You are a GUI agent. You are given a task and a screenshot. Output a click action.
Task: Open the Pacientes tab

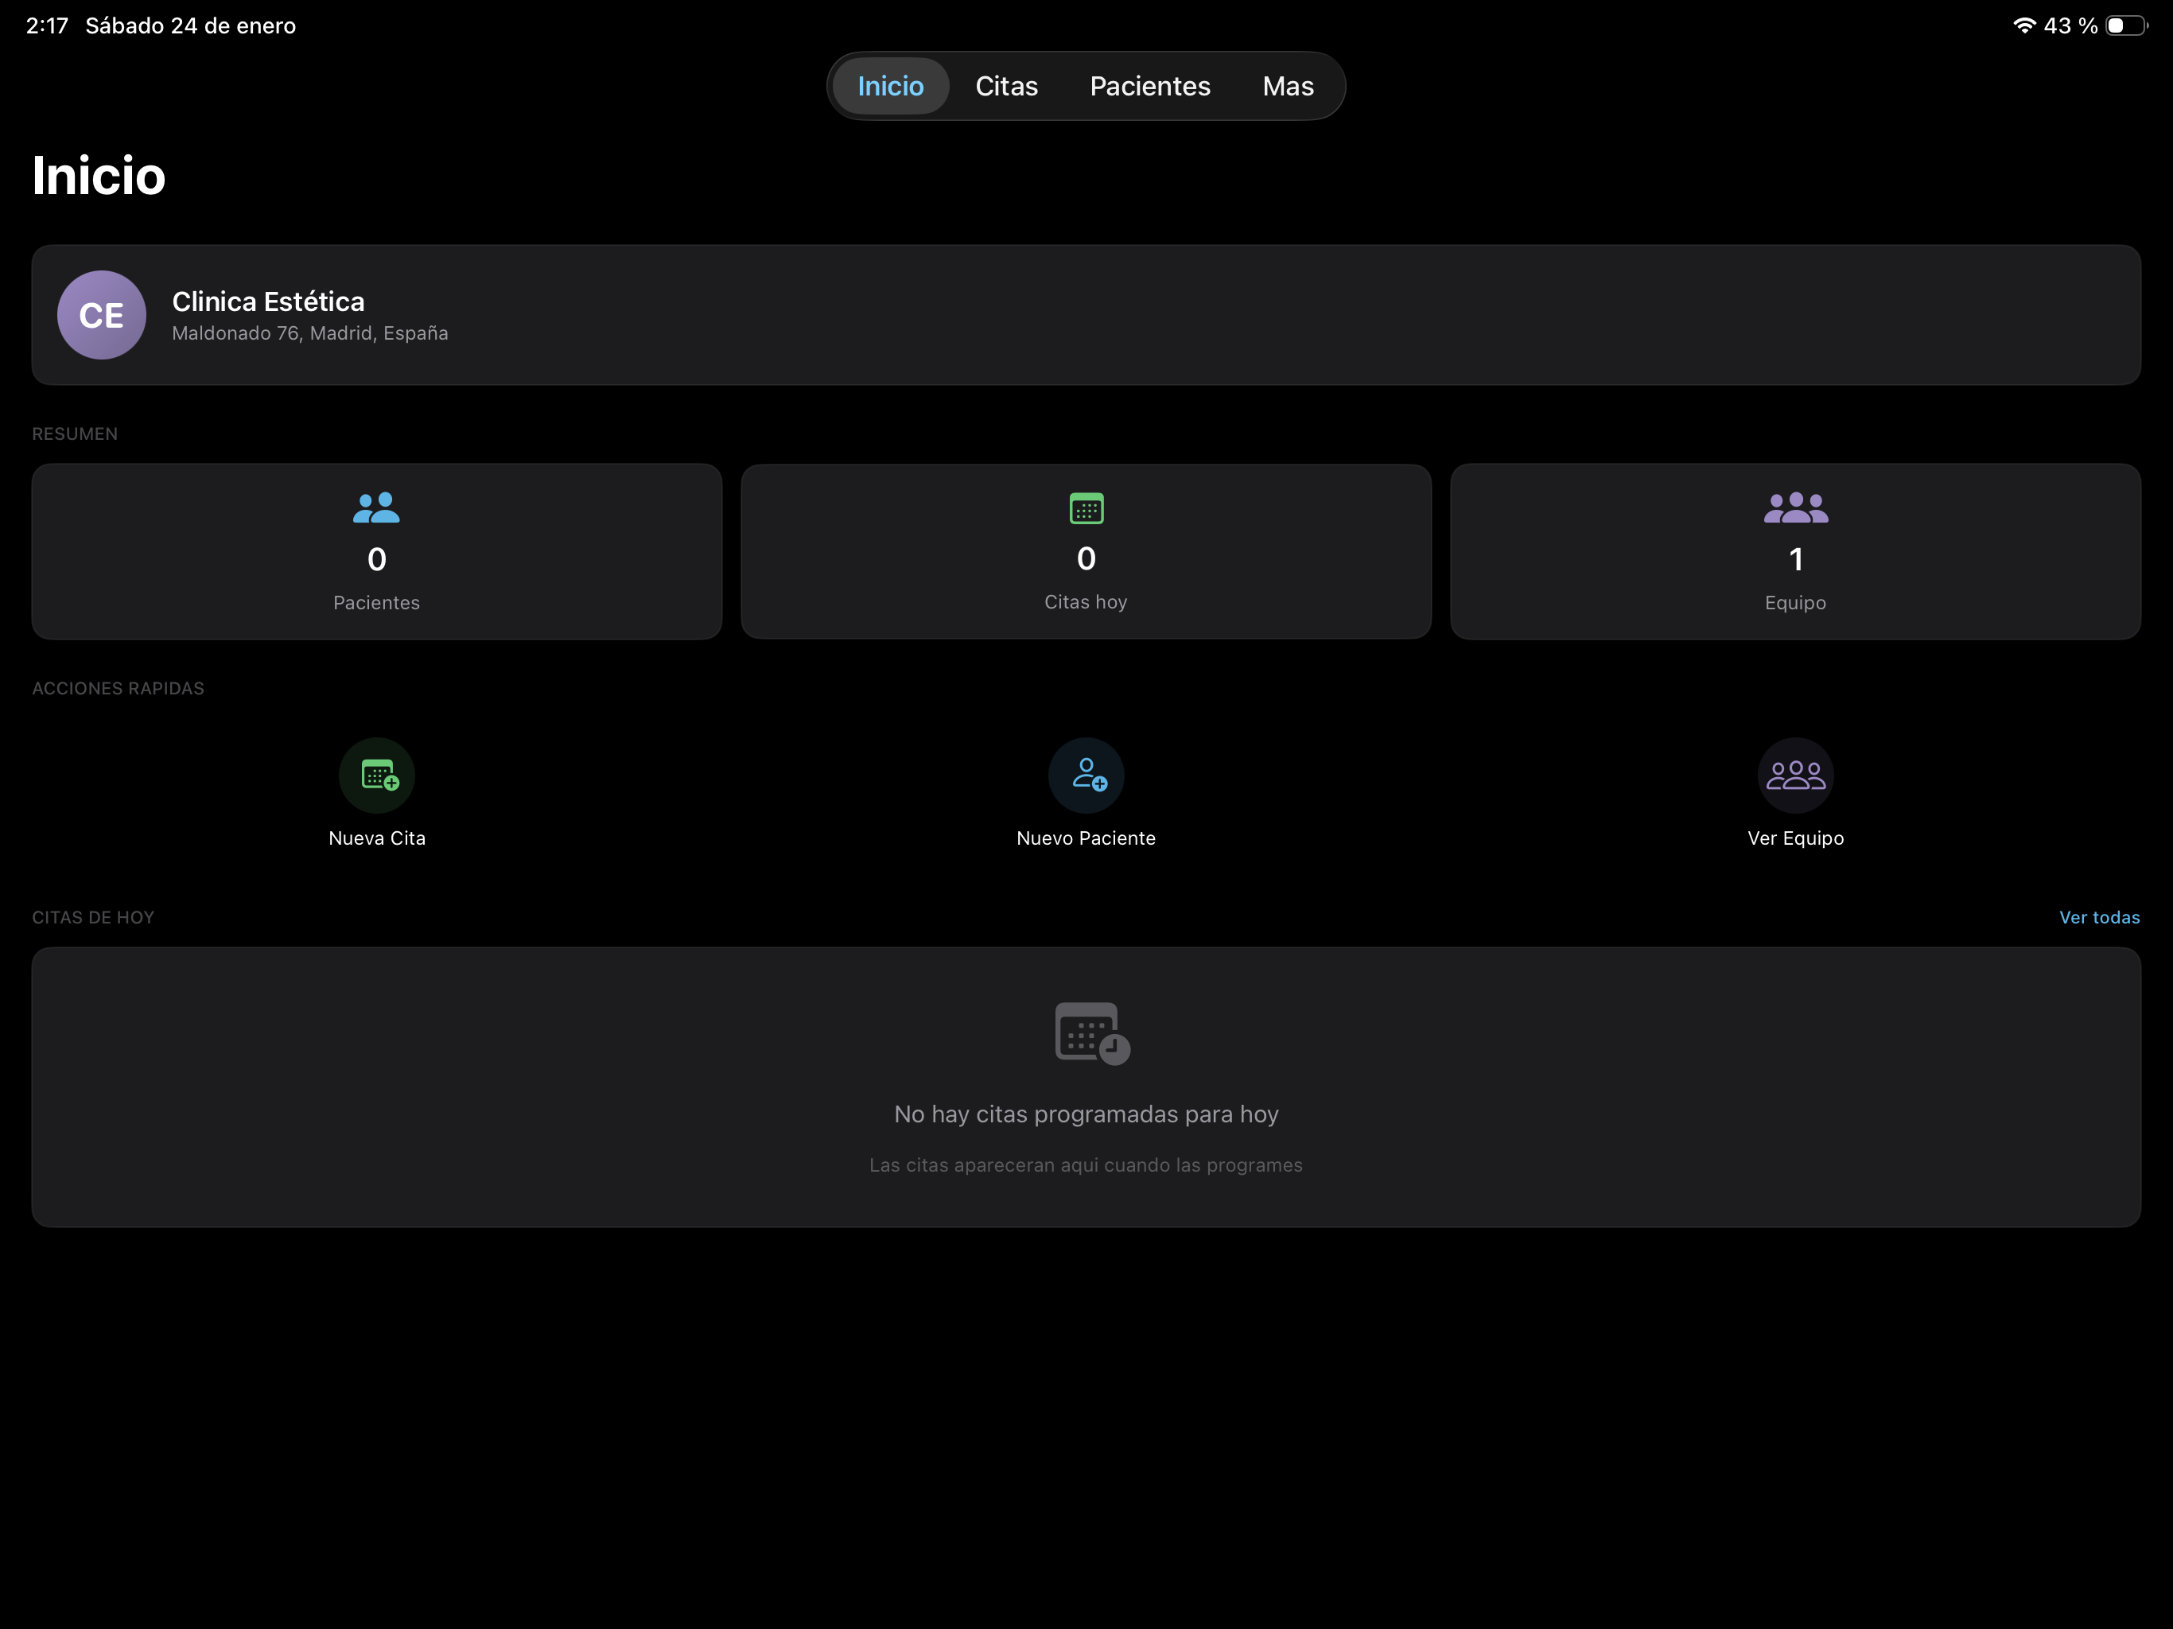tap(1149, 87)
